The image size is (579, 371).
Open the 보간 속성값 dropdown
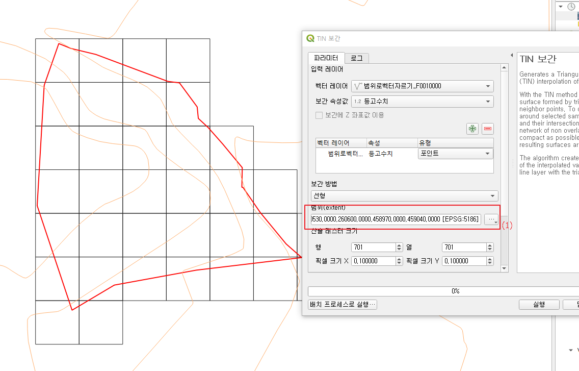point(423,102)
